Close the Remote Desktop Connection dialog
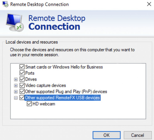Viewport: 154px width, 140px height. (x=149, y=4)
